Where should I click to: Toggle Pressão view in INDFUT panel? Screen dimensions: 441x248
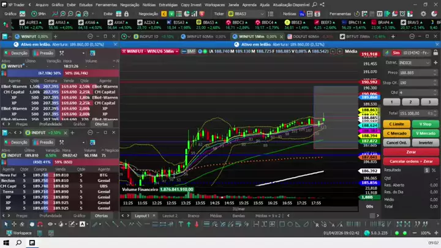(x=43, y=142)
